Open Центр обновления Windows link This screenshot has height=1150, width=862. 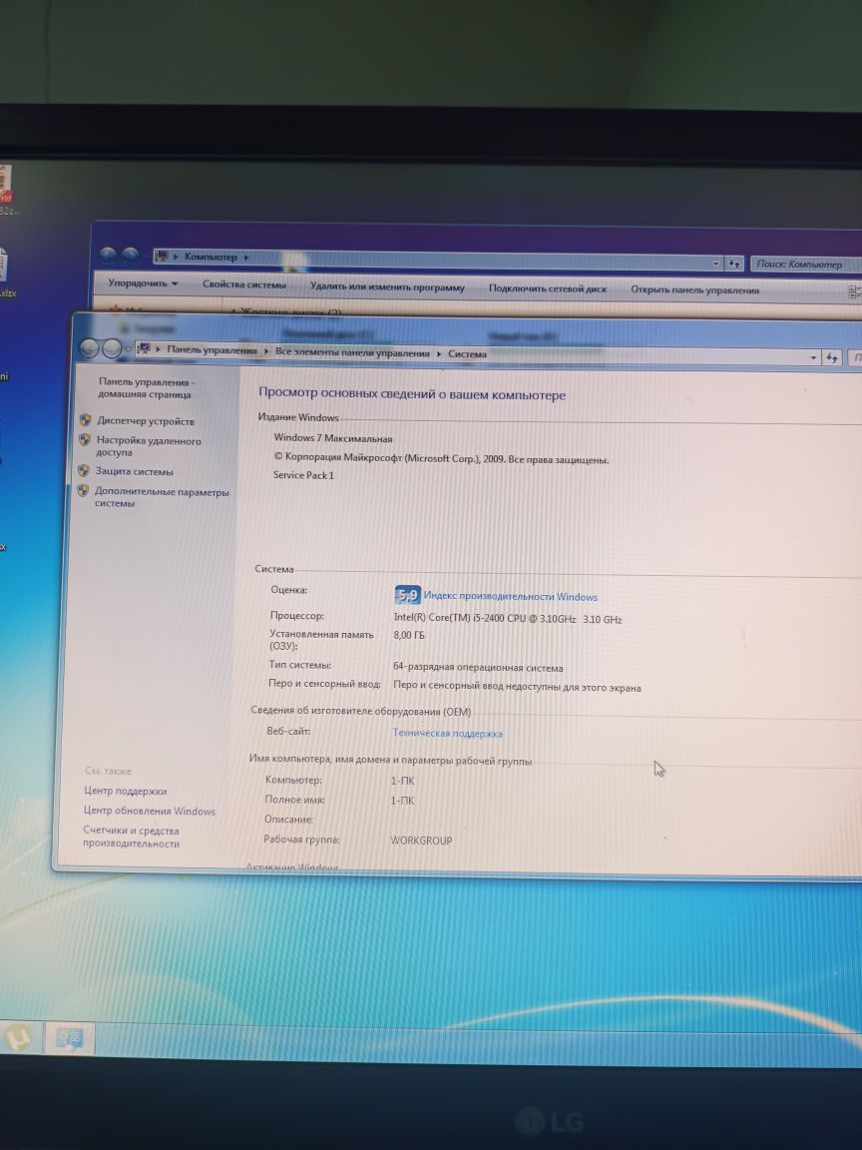(x=150, y=812)
